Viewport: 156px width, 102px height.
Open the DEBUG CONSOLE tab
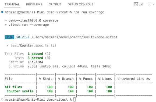tap(80, 4)
